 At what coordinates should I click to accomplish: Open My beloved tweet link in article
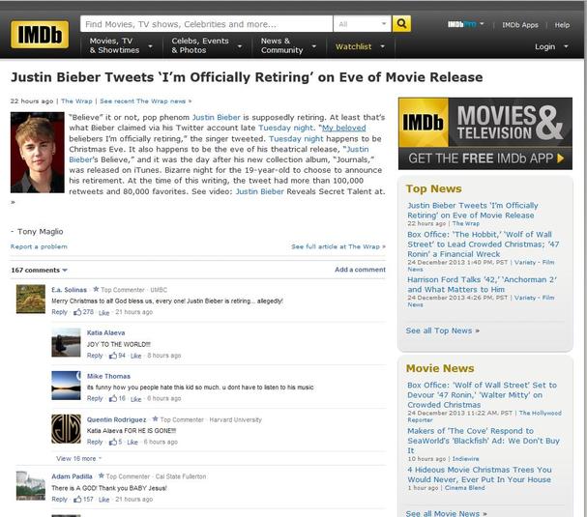[x=343, y=128]
